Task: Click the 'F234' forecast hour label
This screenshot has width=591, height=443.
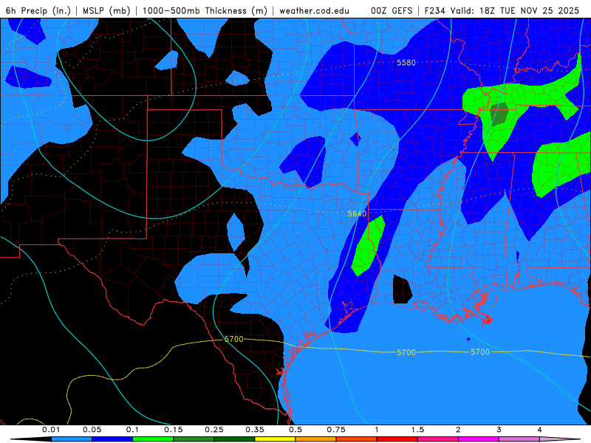Action: 435,10
